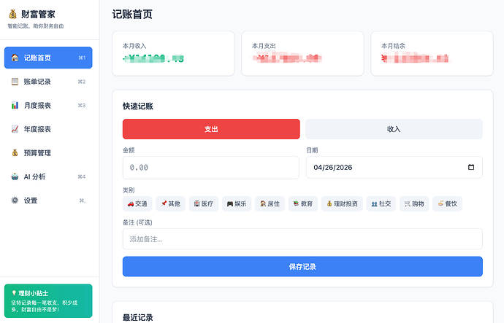Focus the 添加备注 note field
This screenshot has width=504, height=323.
[x=302, y=239]
